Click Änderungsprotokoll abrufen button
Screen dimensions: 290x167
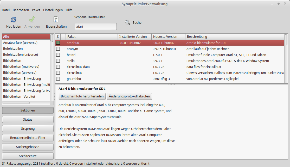tap(129, 96)
